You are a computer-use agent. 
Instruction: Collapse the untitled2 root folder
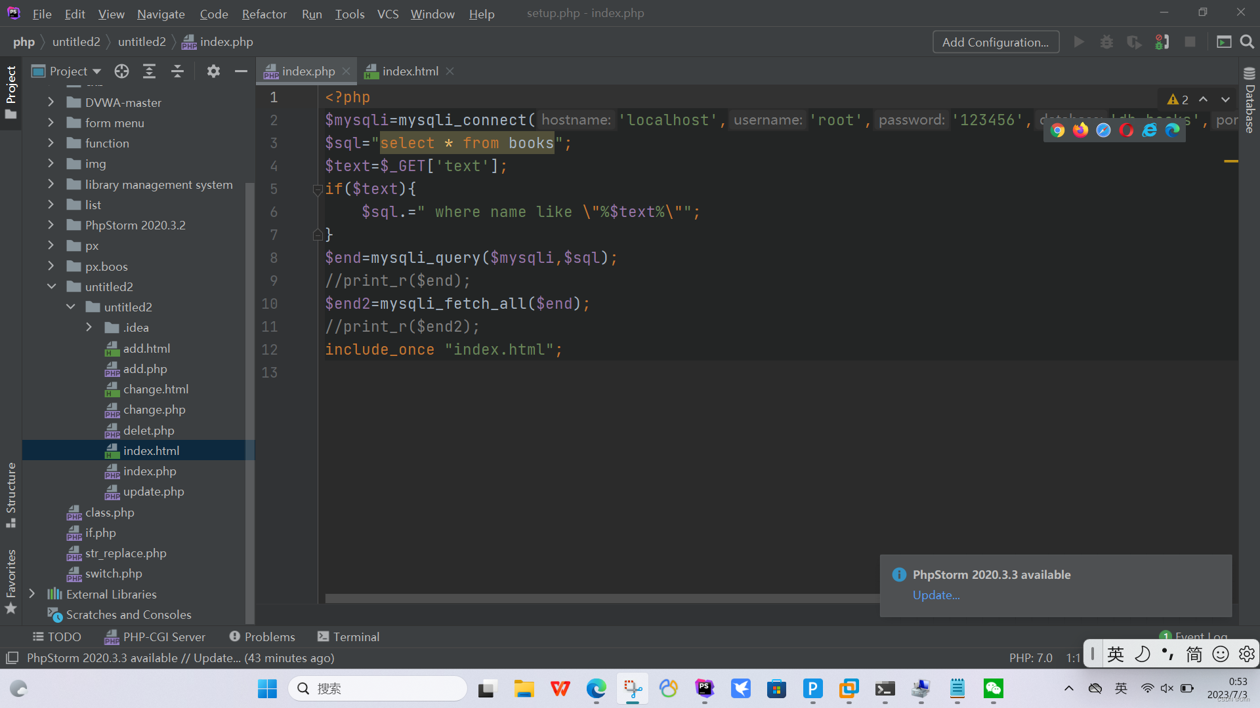pos(51,286)
